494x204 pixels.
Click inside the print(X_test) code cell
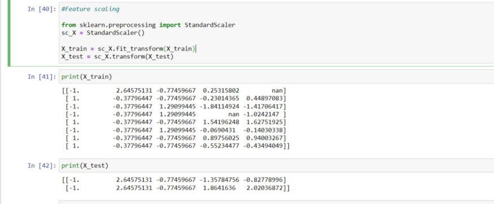pyautogui.click(x=277, y=166)
